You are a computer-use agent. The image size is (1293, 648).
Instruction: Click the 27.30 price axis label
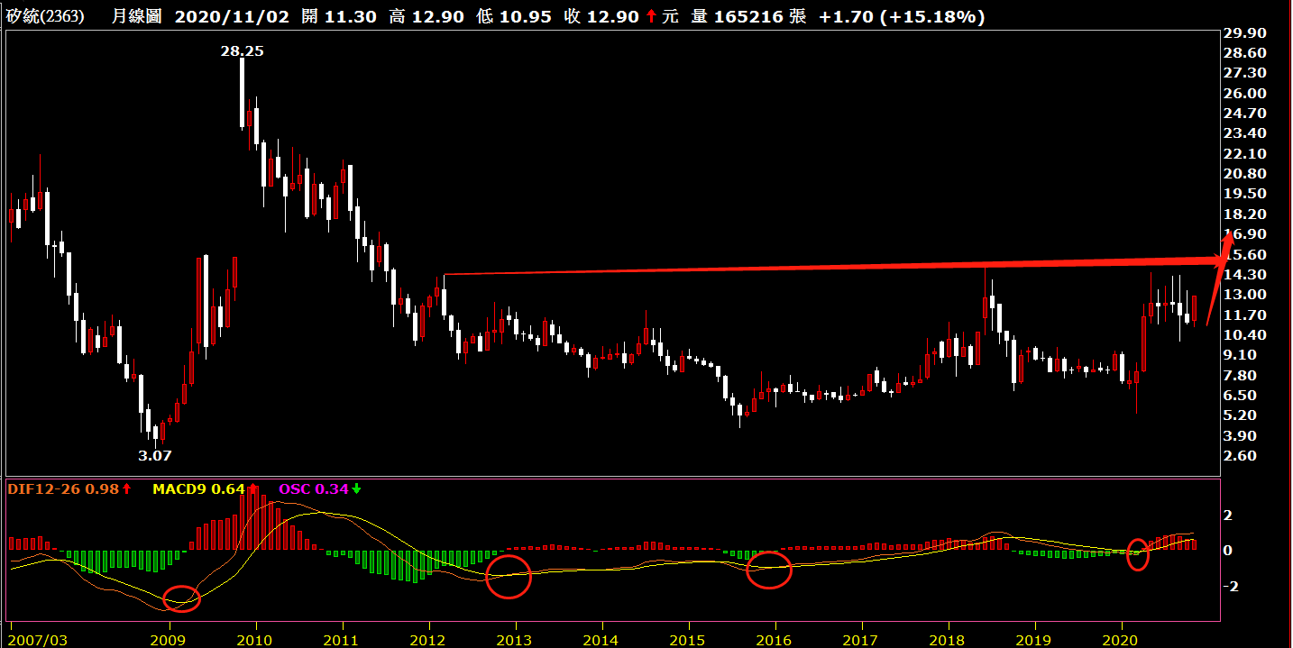1246,73
